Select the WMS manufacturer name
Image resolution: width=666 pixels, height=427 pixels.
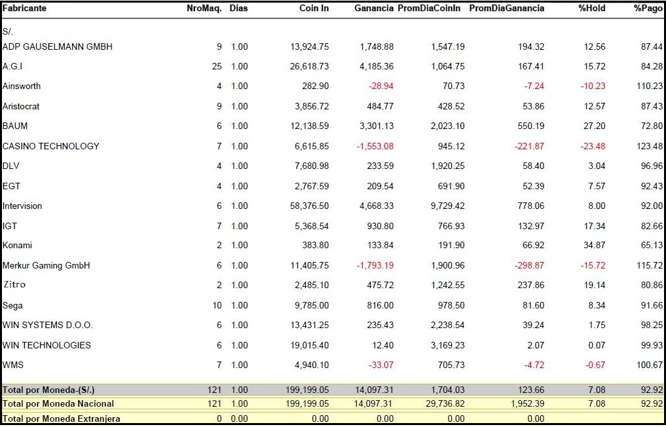point(13,365)
